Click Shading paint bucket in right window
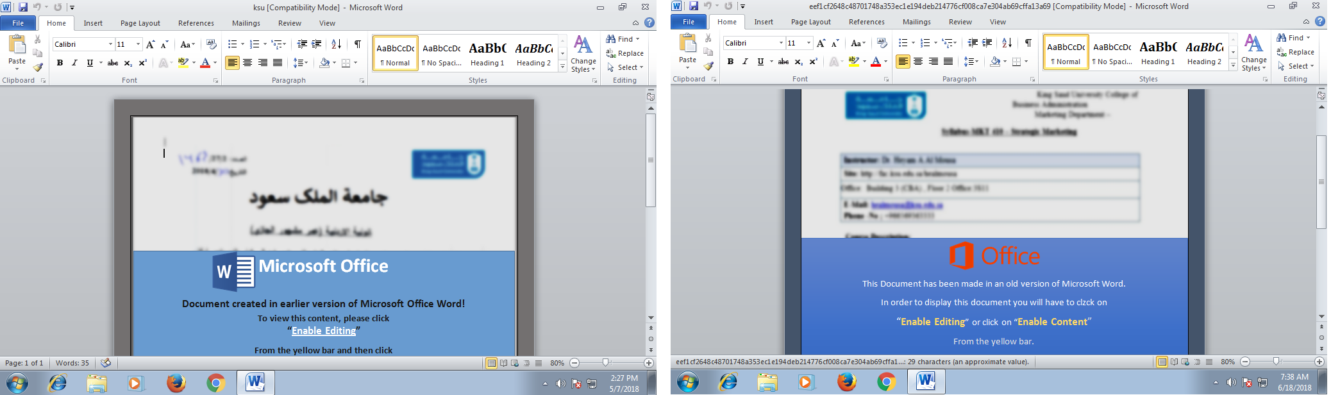 (x=994, y=62)
